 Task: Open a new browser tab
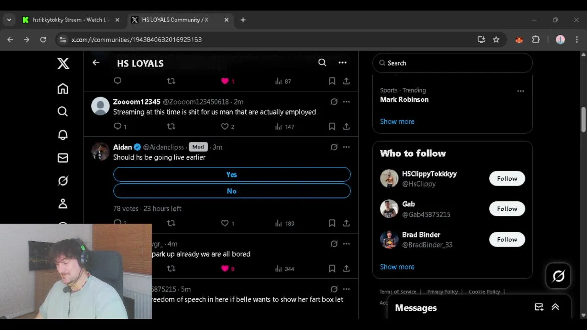tap(243, 20)
